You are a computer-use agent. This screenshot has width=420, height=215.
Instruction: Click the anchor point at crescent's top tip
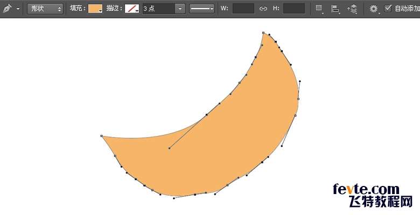263,33
